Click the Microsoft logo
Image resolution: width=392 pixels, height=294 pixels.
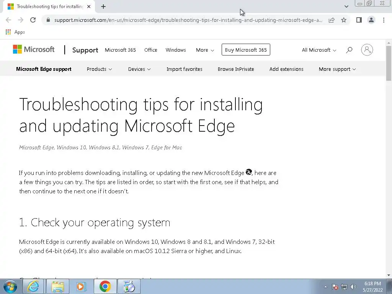point(34,49)
